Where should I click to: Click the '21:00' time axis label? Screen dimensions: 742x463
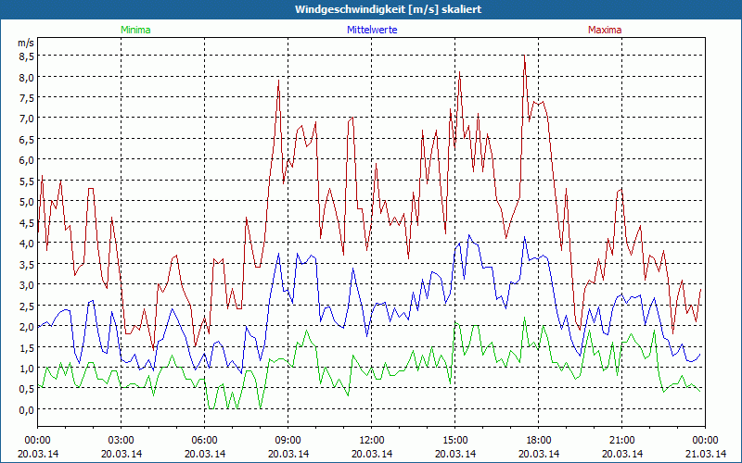point(621,441)
